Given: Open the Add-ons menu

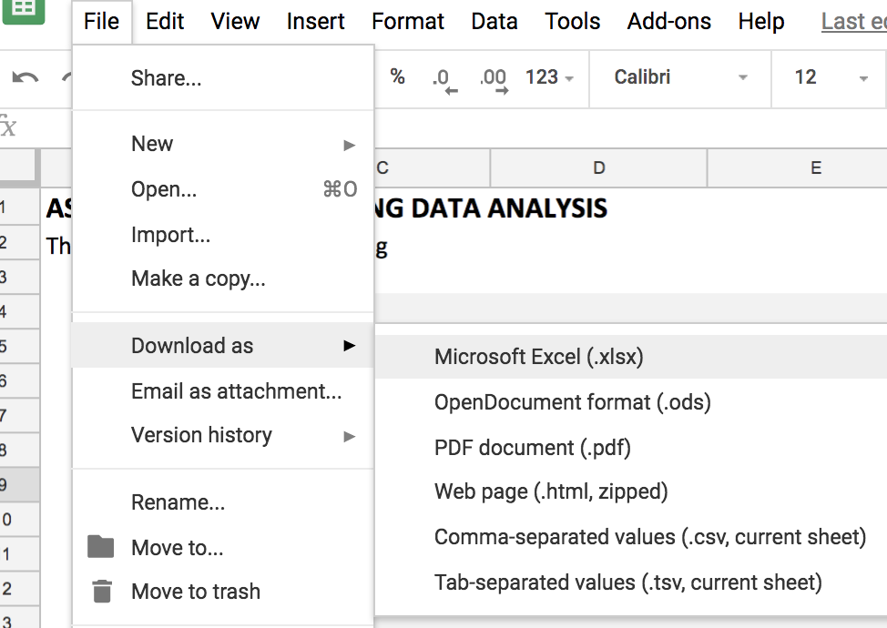Looking at the screenshot, I should point(669,22).
